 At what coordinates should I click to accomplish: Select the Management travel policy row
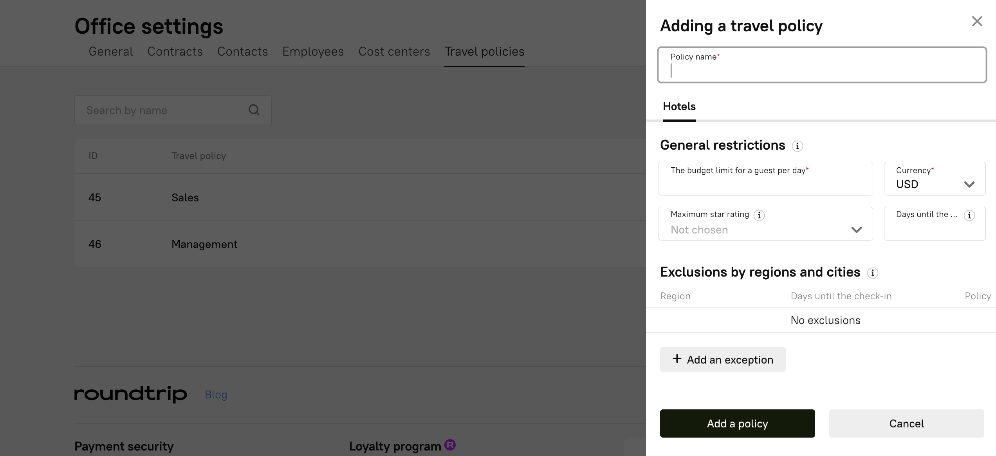(x=204, y=244)
